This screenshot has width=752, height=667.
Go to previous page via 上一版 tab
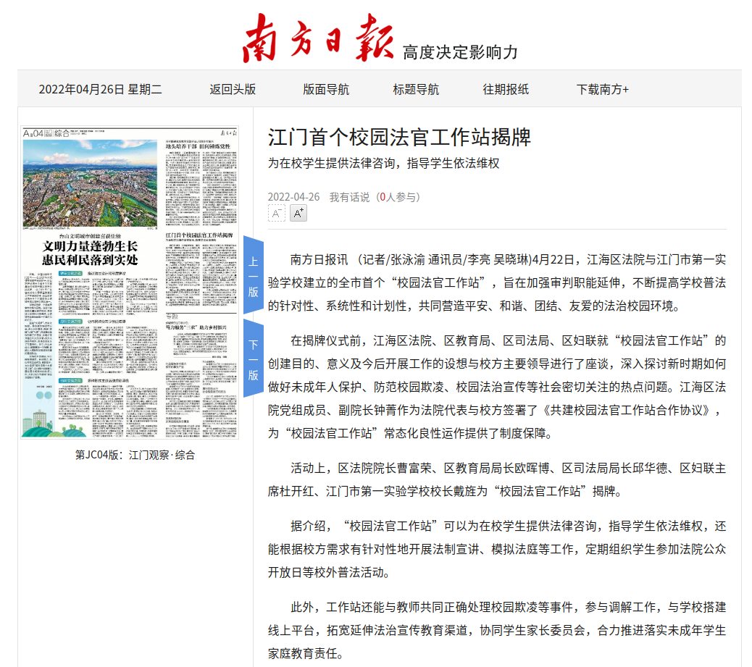(254, 275)
